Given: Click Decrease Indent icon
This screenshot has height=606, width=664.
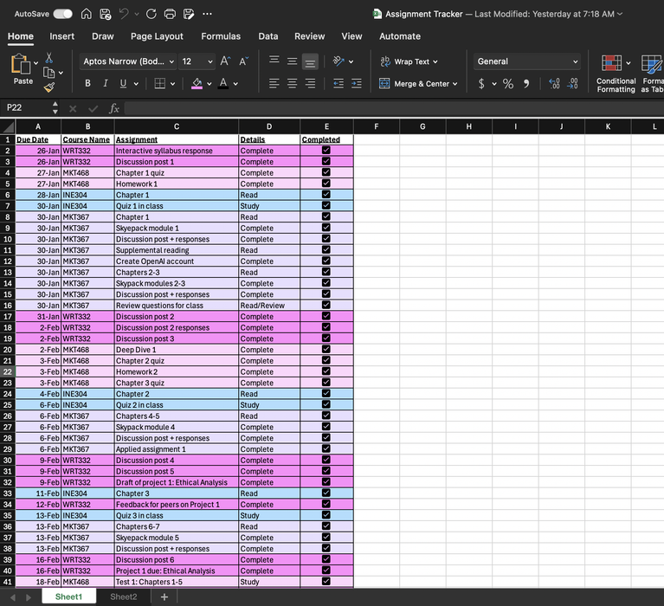Looking at the screenshot, I should 338,83.
